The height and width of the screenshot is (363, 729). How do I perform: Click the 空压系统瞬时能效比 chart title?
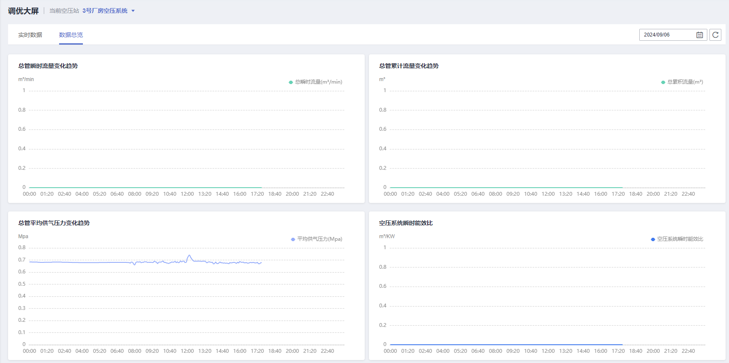[x=406, y=223]
